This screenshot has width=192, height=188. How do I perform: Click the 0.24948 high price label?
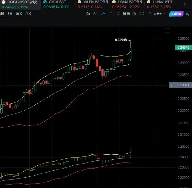point(121,40)
